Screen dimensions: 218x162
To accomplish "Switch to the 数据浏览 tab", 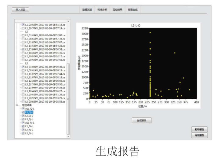I will point(87,10).
